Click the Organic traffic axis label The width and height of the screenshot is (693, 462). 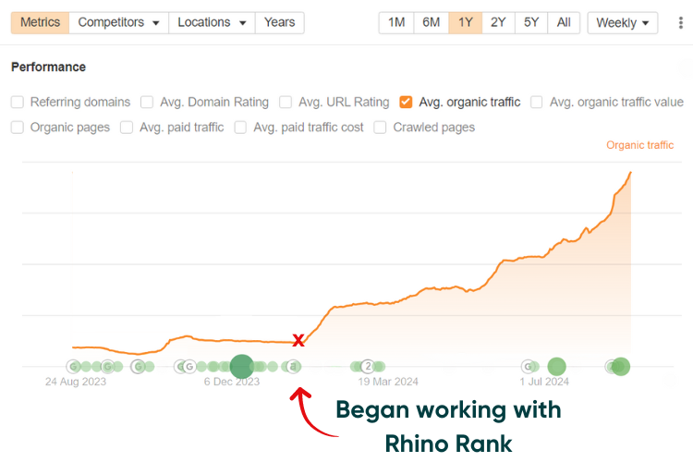[x=639, y=145]
